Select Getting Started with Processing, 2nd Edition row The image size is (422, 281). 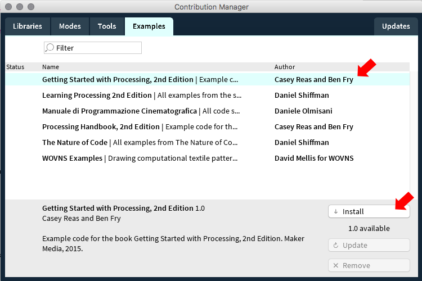pyautogui.click(x=208, y=80)
